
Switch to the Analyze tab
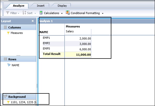click(19, 6)
